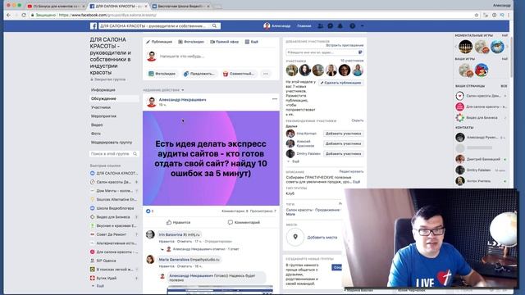525x295 pixels.
Task: Open Александр Некрашевич author link on the post
Action: (182, 100)
